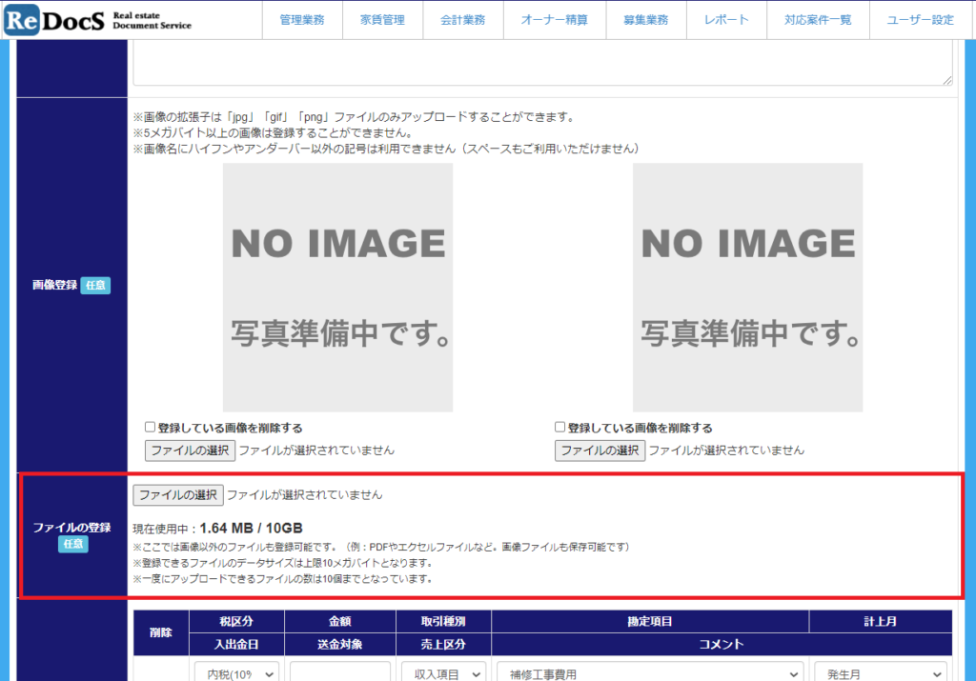This screenshot has height=681, width=976.
Task: Open the 収入項目 transaction type dropdown
Action: click(443, 672)
